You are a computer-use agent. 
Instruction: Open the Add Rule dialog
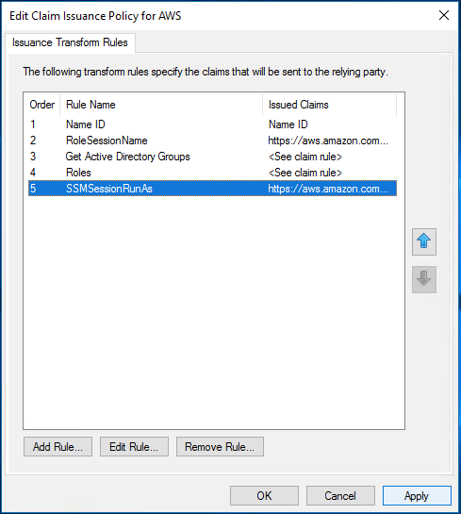click(58, 446)
